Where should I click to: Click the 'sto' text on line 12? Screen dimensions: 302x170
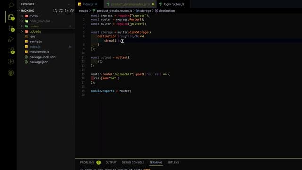[100, 61]
